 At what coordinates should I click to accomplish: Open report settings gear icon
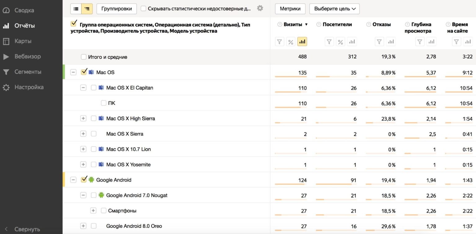pyautogui.click(x=260, y=8)
